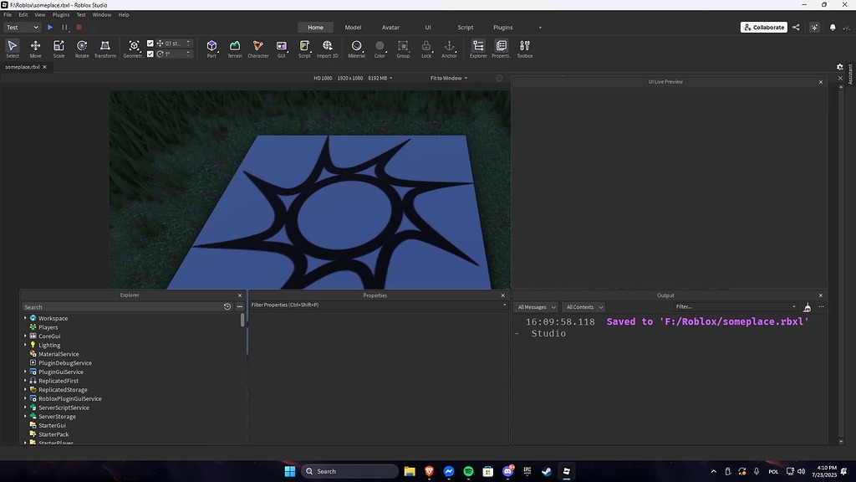Click the Stop playtest button
The image size is (856, 482).
click(x=79, y=28)
